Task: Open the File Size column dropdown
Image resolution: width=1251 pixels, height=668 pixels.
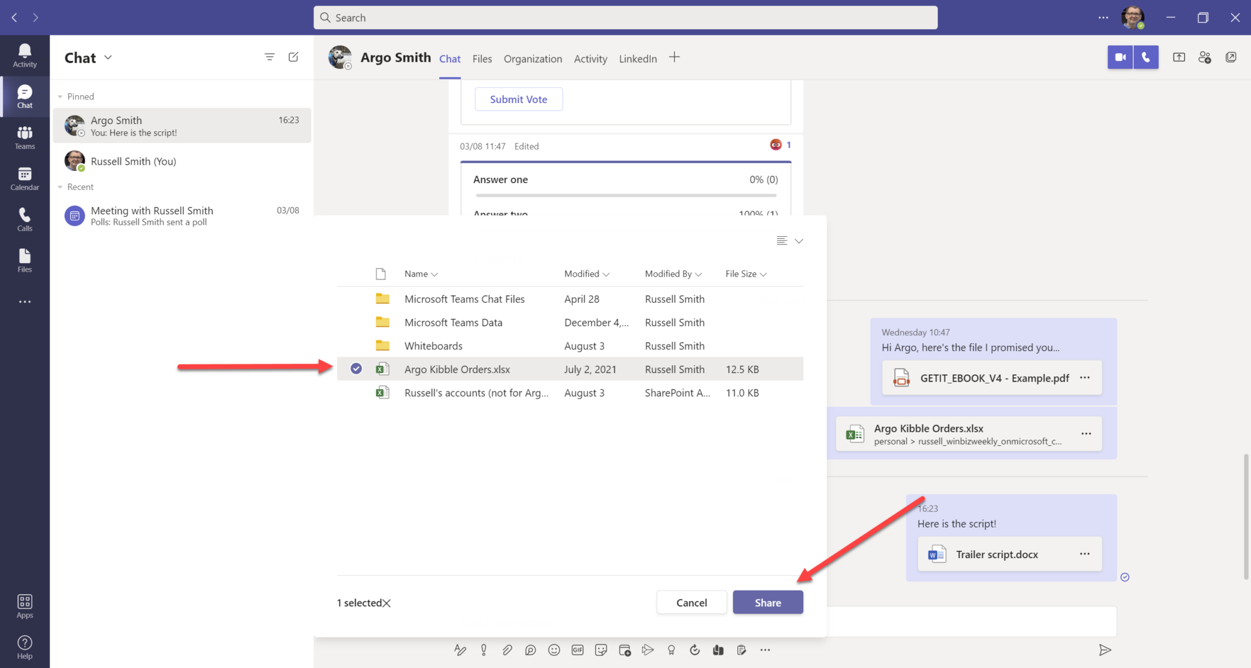Action: point(746,274)
